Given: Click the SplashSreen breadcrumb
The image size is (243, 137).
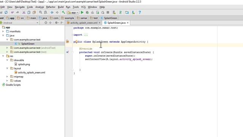Looking at the screenshot, I should coord(109,18).
